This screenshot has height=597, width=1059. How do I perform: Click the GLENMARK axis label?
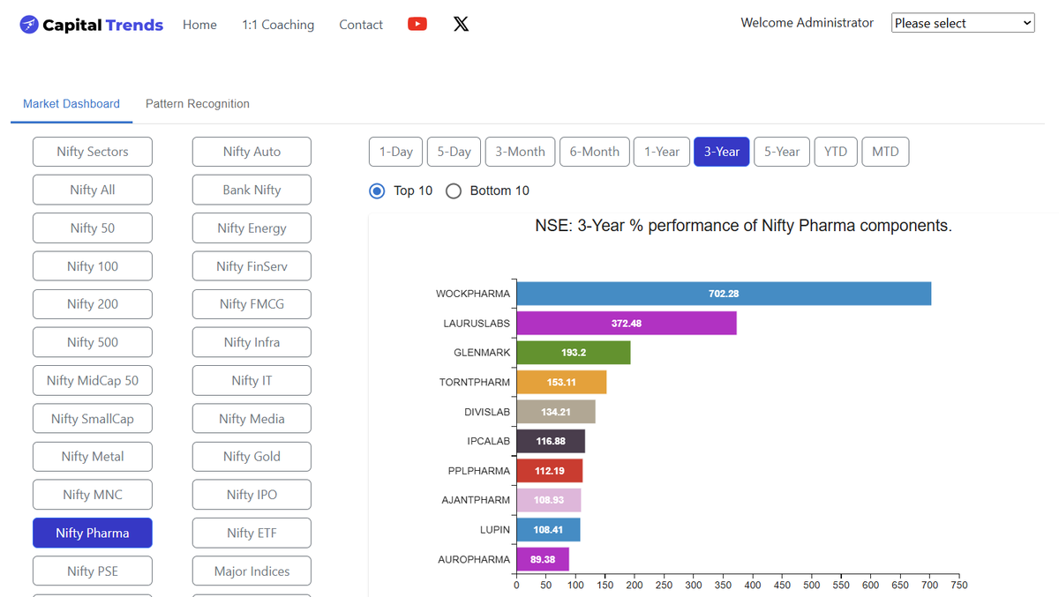coord(482,353)
